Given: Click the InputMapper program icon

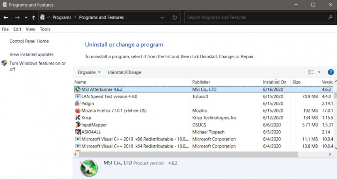Looking at the screenshot, I should tap(78, 125).
